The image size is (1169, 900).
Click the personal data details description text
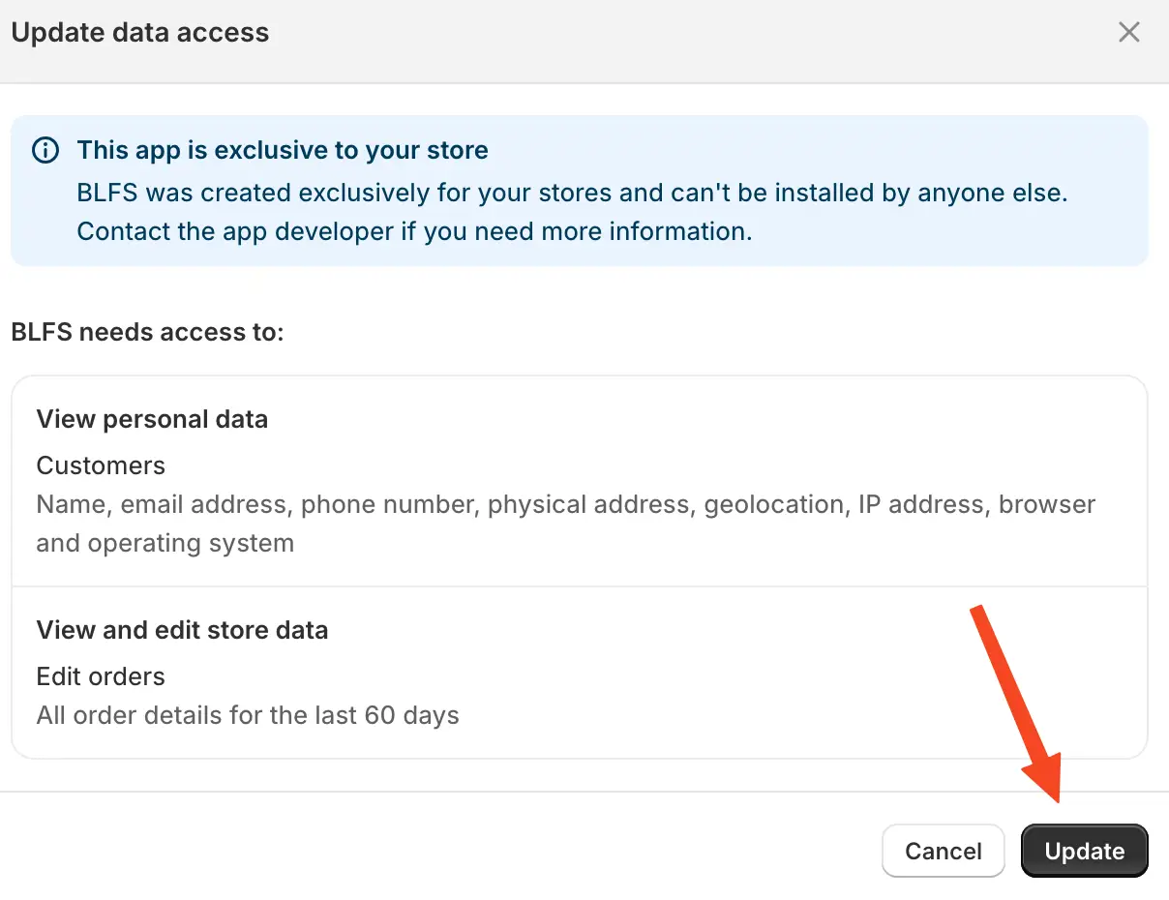565,523
